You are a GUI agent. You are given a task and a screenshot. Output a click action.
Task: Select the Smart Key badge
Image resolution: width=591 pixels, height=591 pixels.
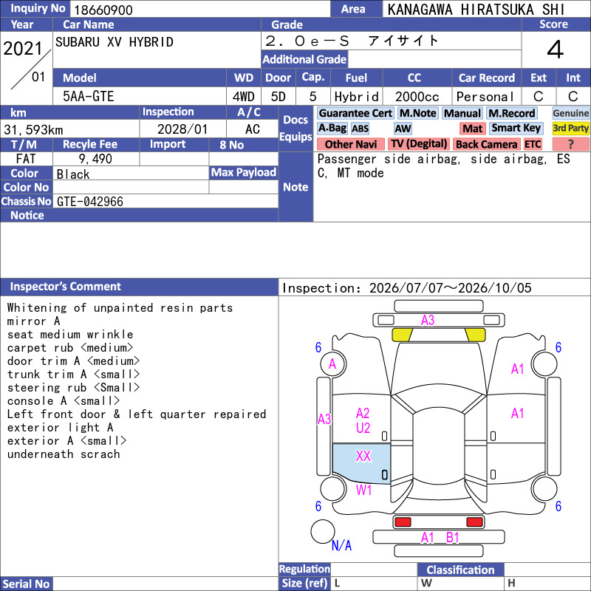[516, 129]
